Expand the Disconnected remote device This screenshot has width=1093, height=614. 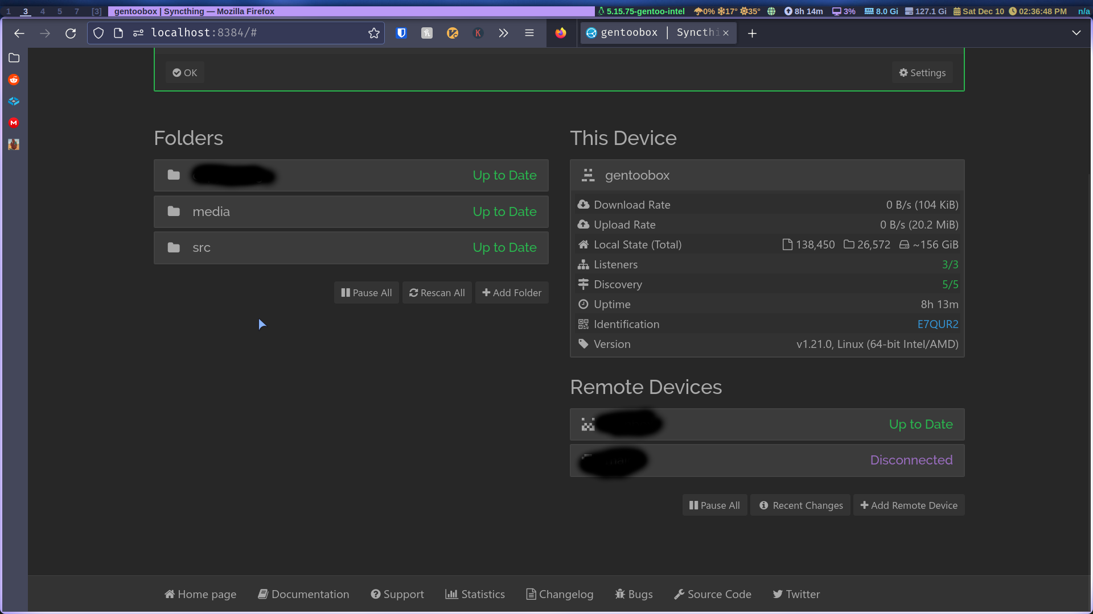point(767,460)
